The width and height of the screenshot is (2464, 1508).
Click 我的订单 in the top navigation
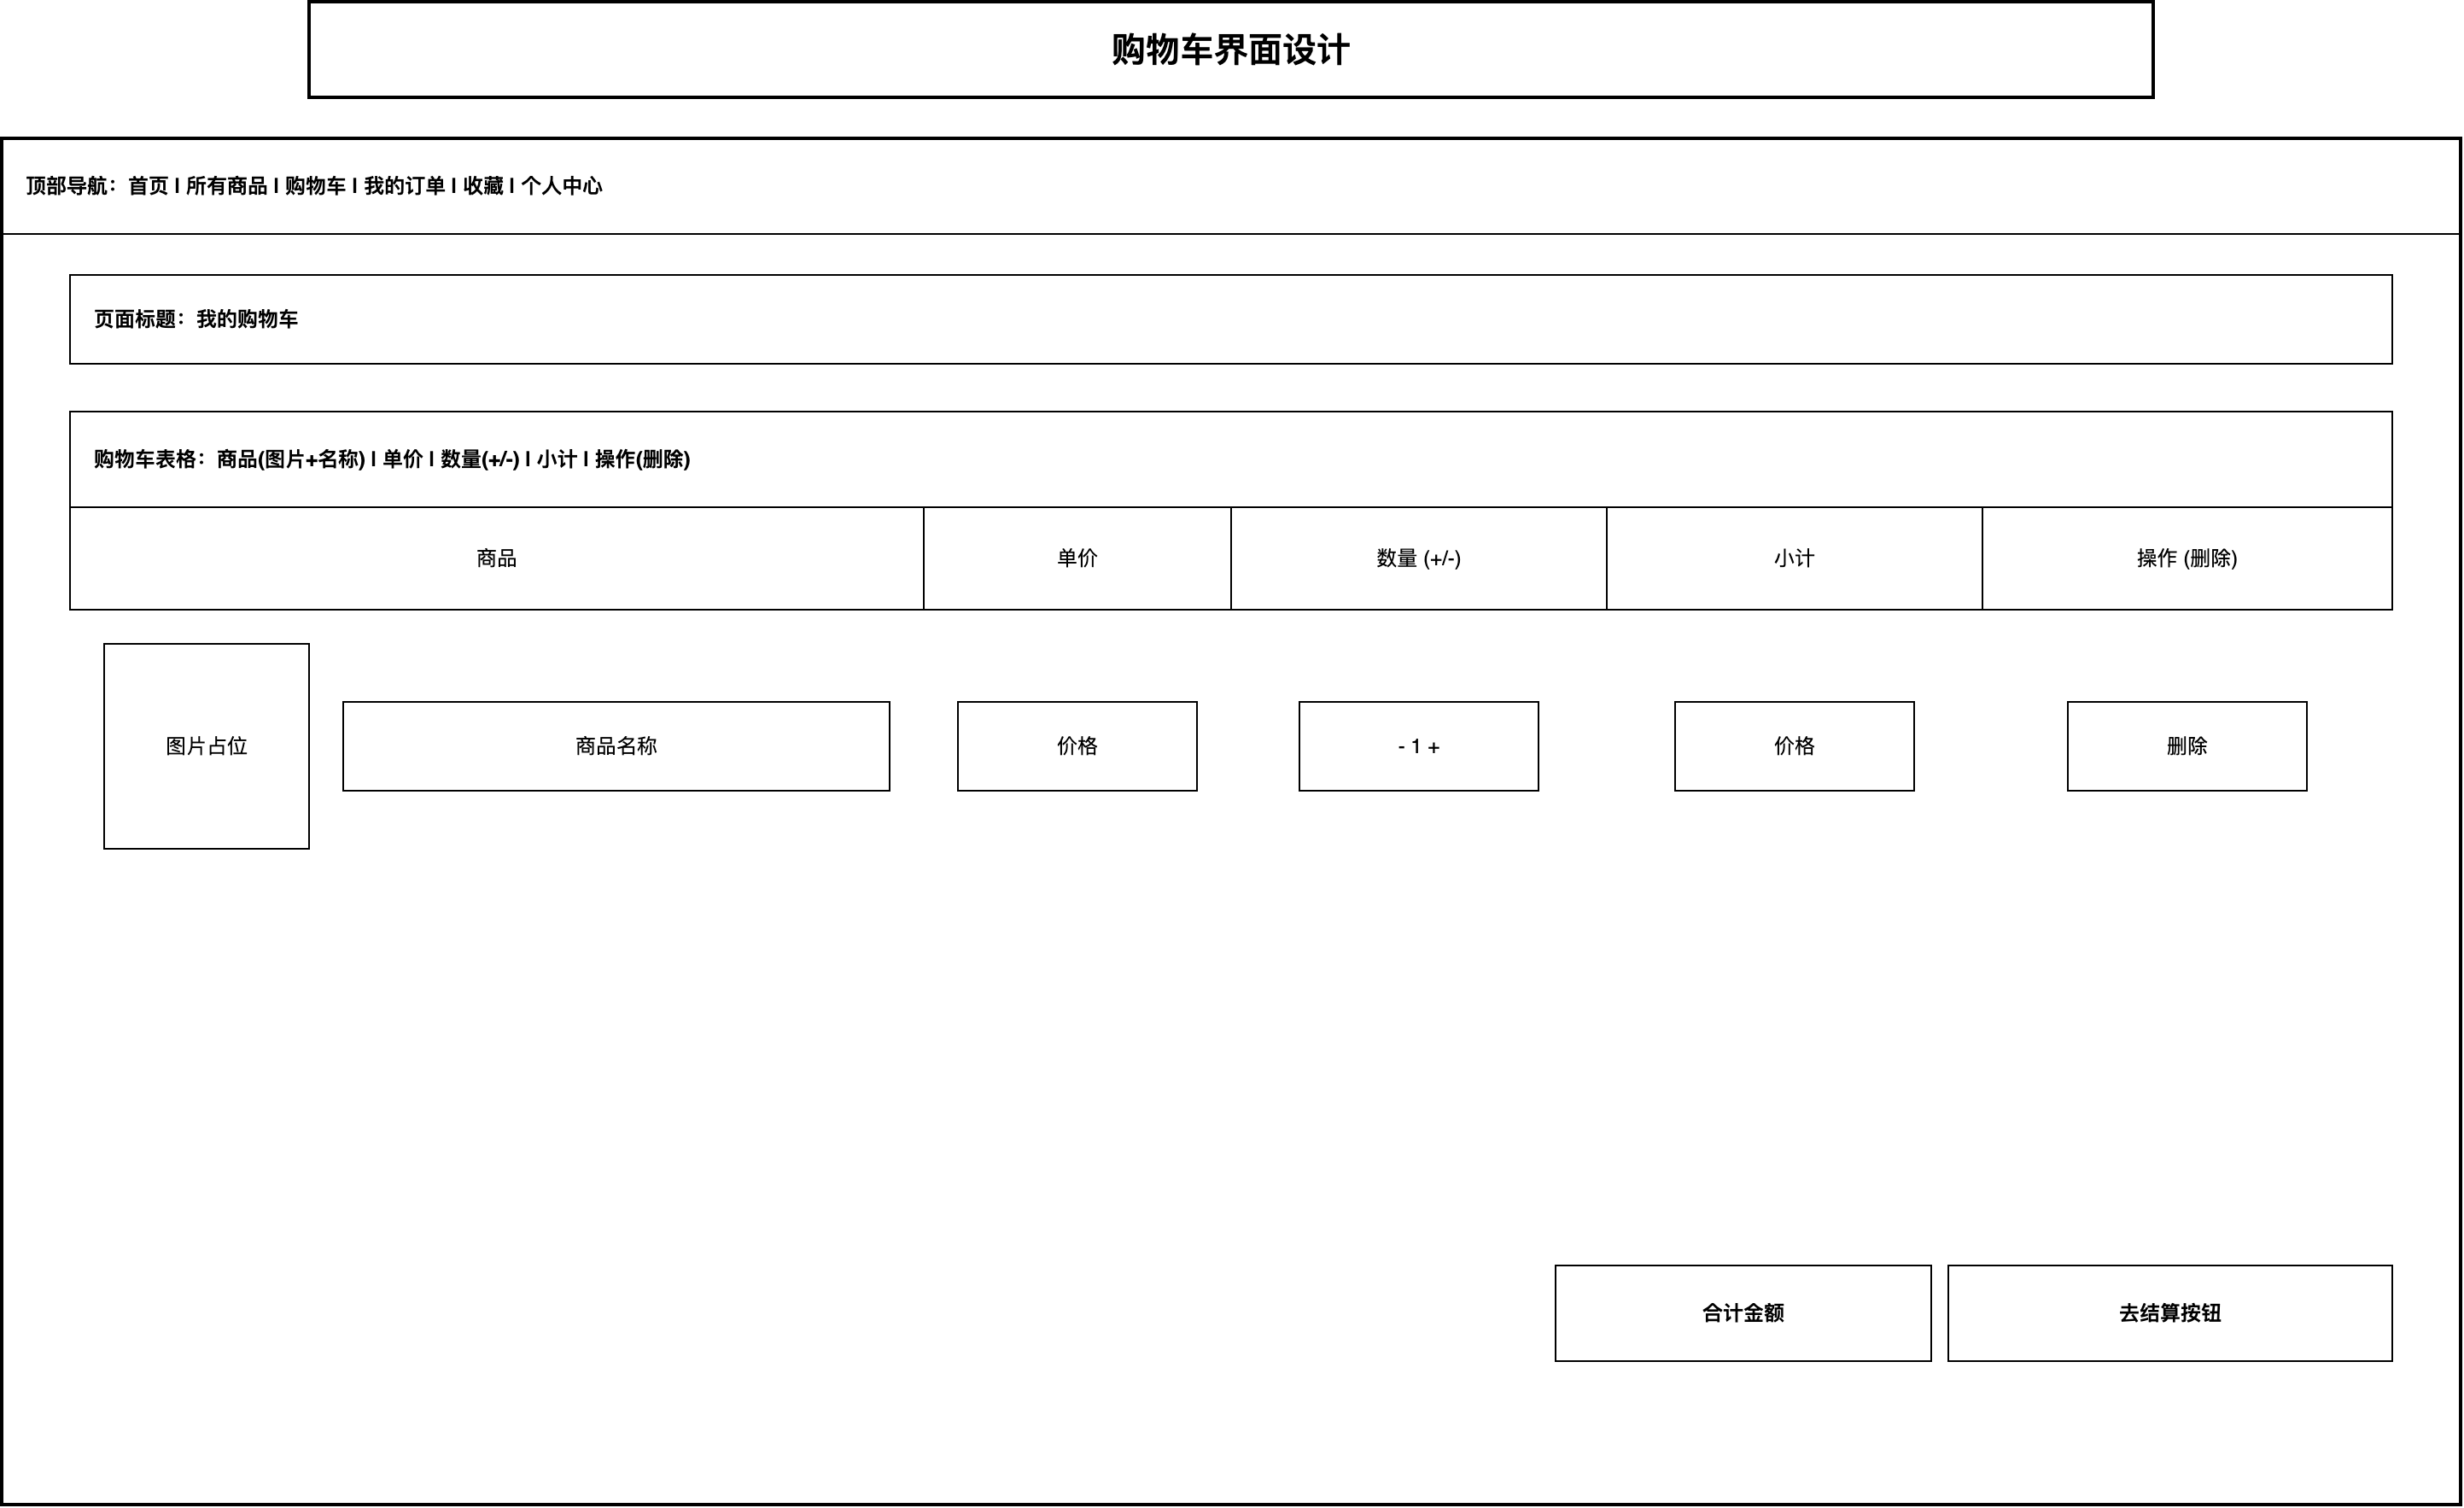(404, 186)
